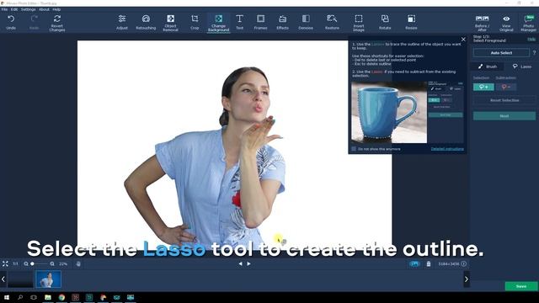Screen dimensions: 539x303
Task: Open the Adjust tool
Action: tap(122, 23)
